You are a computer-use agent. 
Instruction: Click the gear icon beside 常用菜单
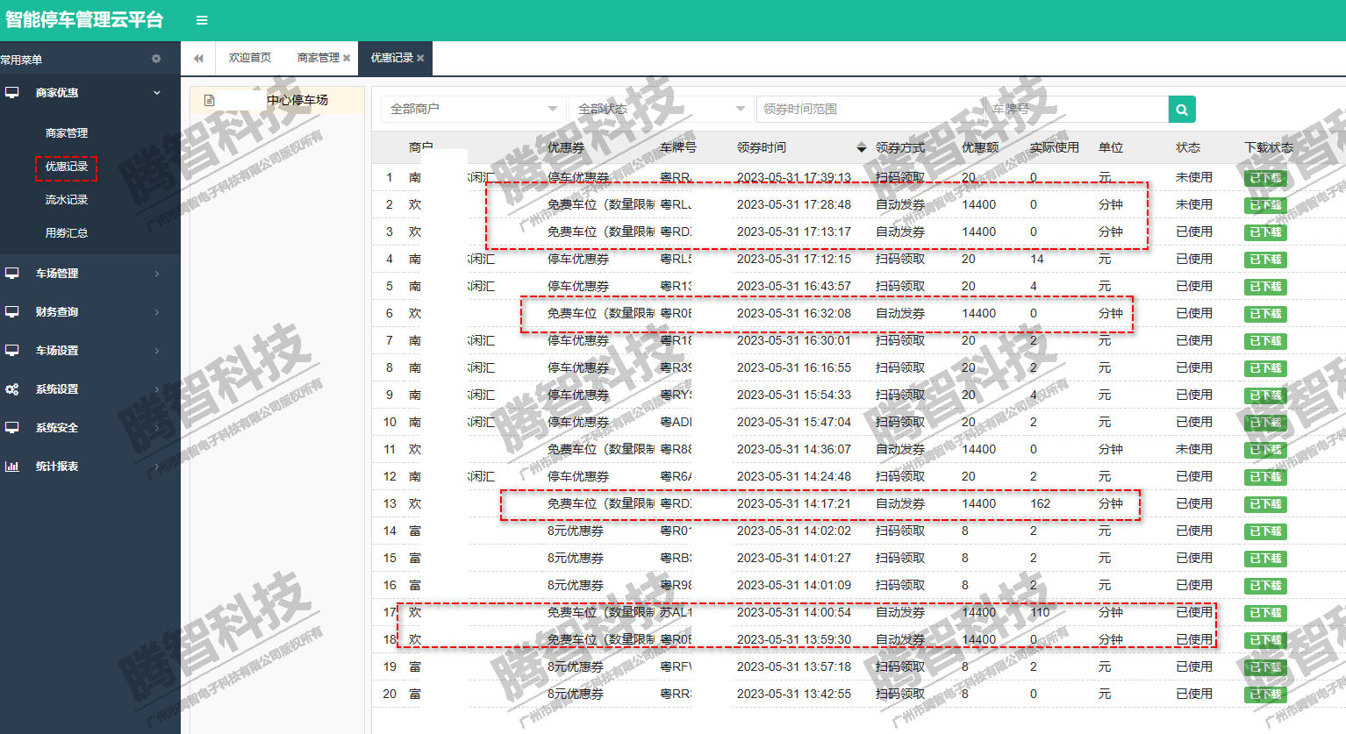click(156, 59)
